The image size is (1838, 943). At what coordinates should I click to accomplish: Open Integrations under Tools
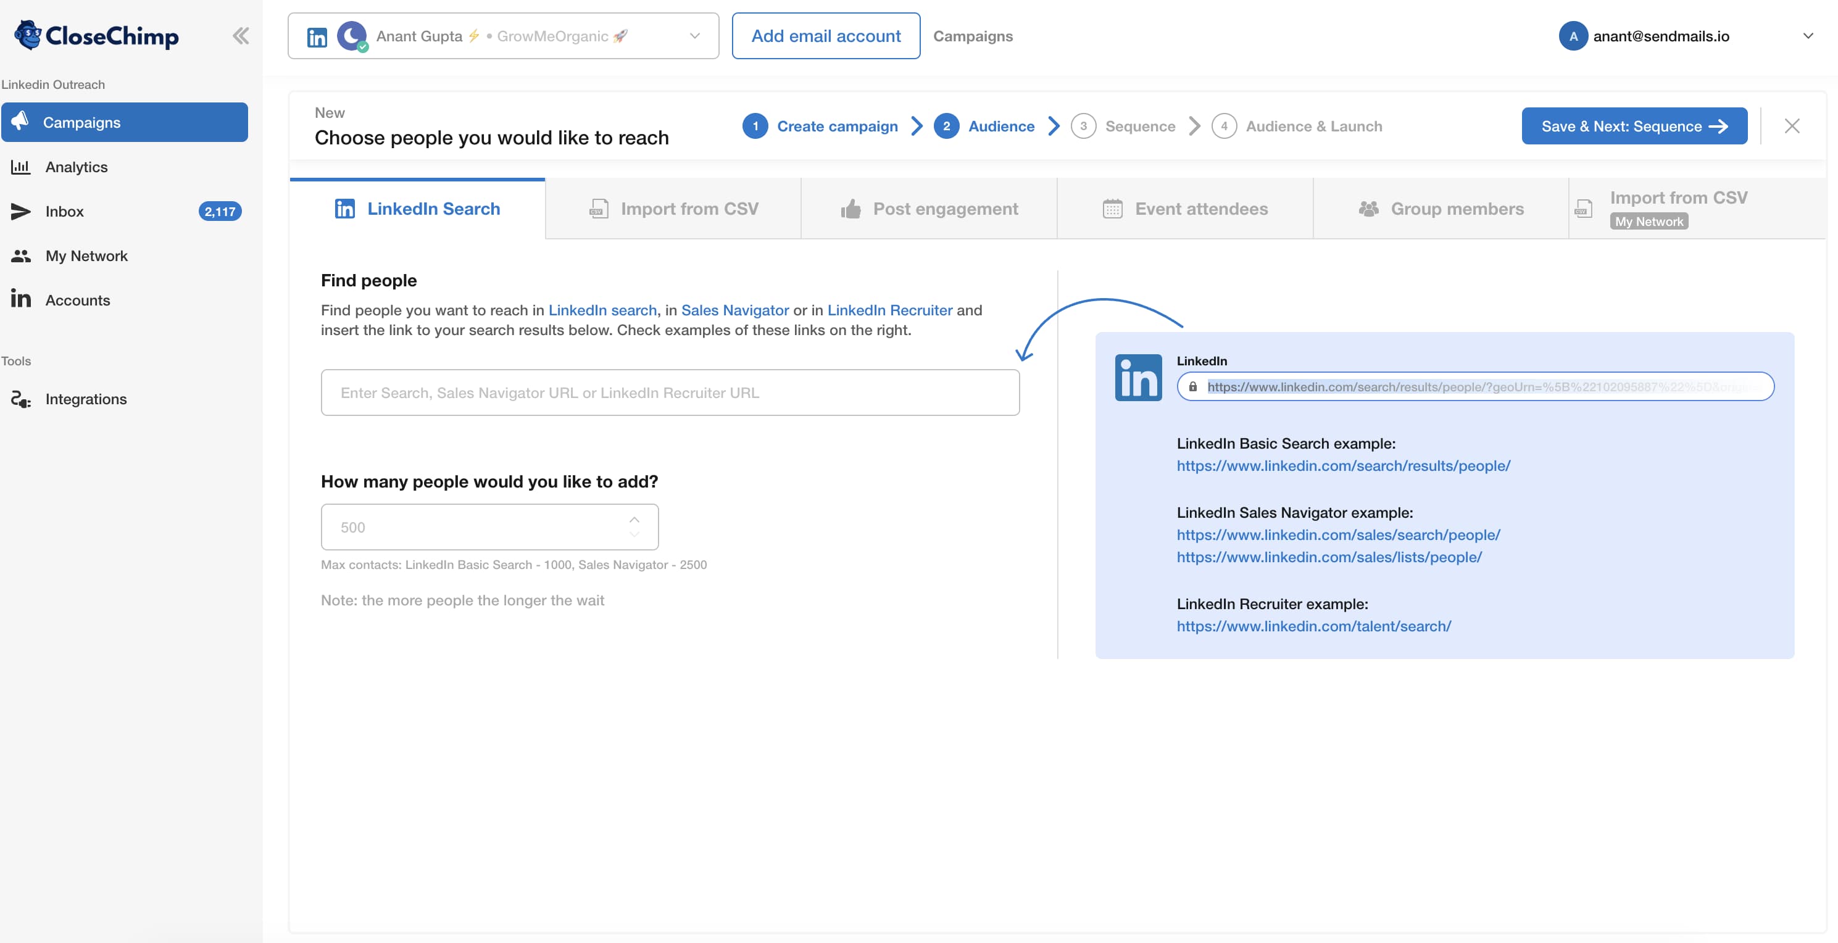[86, 399]
